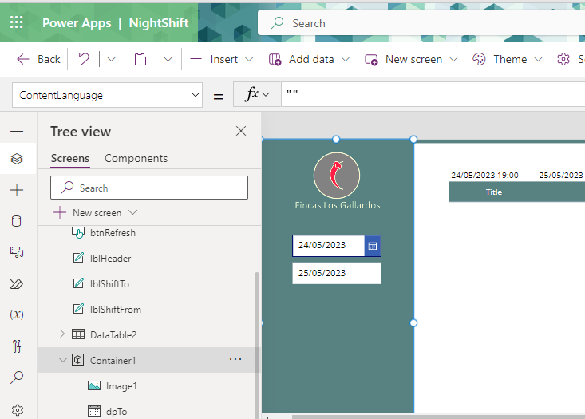Click the Paste clipboard icon
This screenshot has width=585, height=419.
coord(140,59)
